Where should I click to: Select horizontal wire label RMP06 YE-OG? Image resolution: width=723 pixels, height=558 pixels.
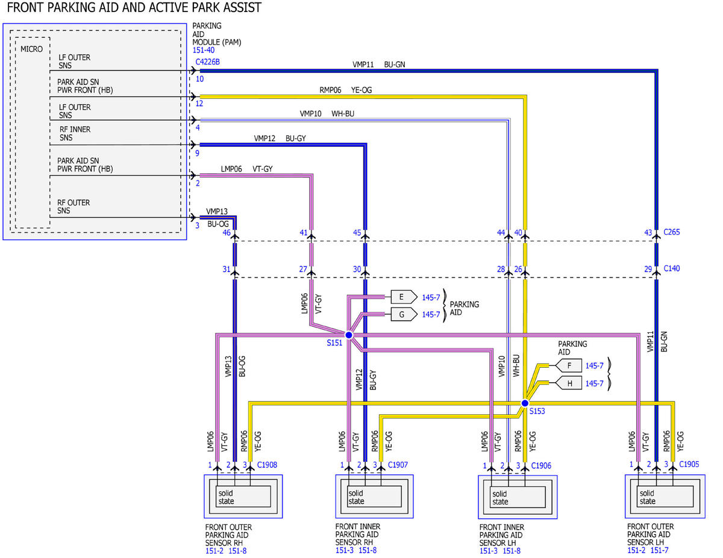[346, 90]
